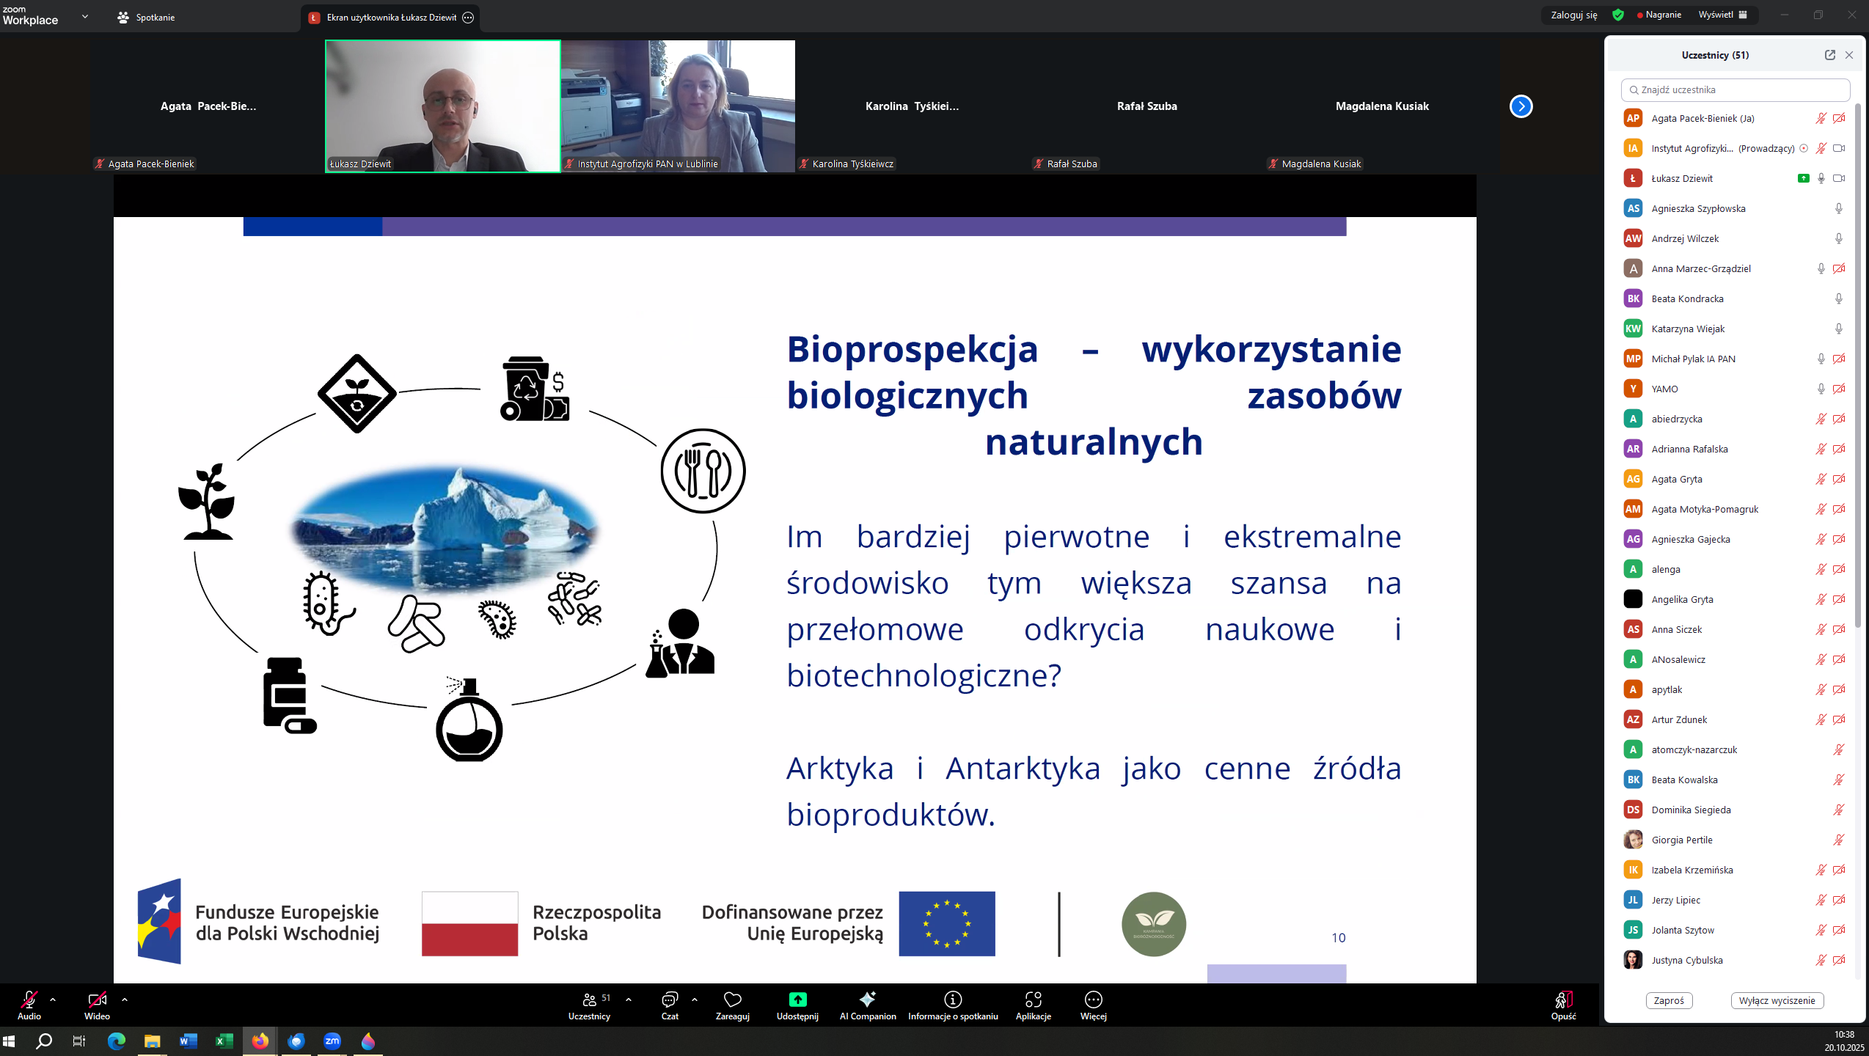Toggle the Uczestnicy participants panel
1869x1056 pixels.
click(x=589, y=1001)
